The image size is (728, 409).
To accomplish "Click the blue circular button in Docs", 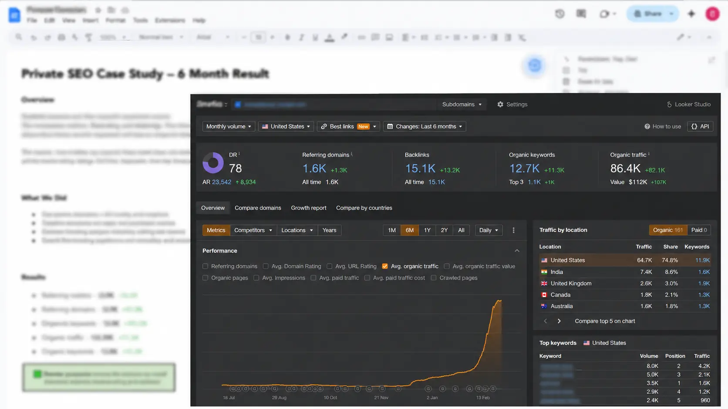I will tap(534, 65).
